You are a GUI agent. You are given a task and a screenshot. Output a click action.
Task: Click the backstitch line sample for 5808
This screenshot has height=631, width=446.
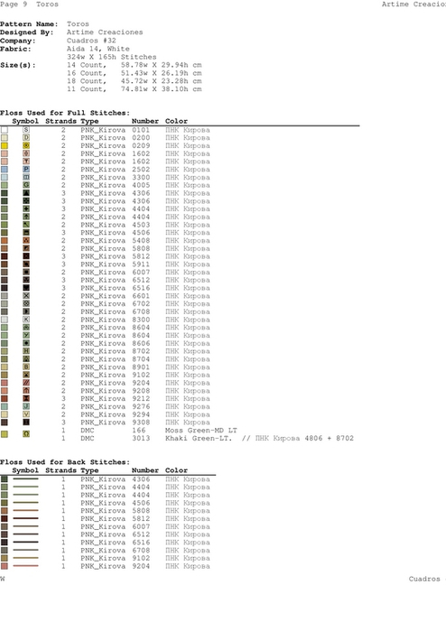[x=25, y=510]
